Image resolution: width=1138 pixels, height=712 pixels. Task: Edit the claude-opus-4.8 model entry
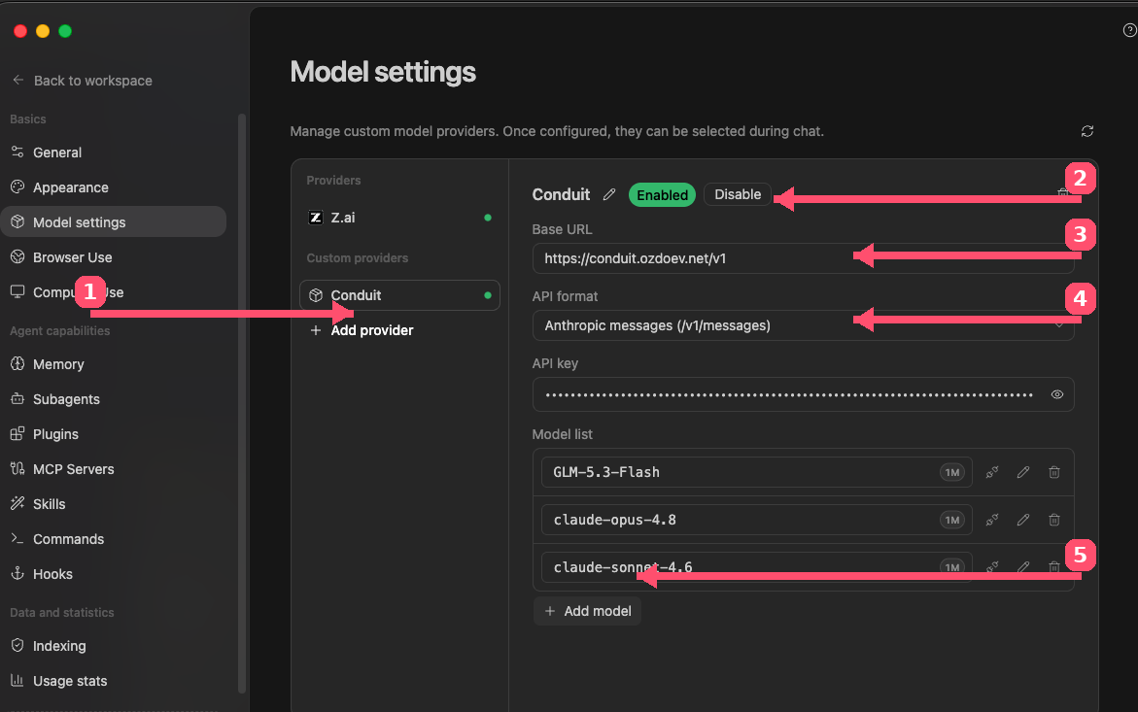tap(1023, 520)
